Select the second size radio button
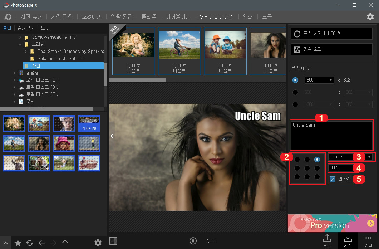 295,92
